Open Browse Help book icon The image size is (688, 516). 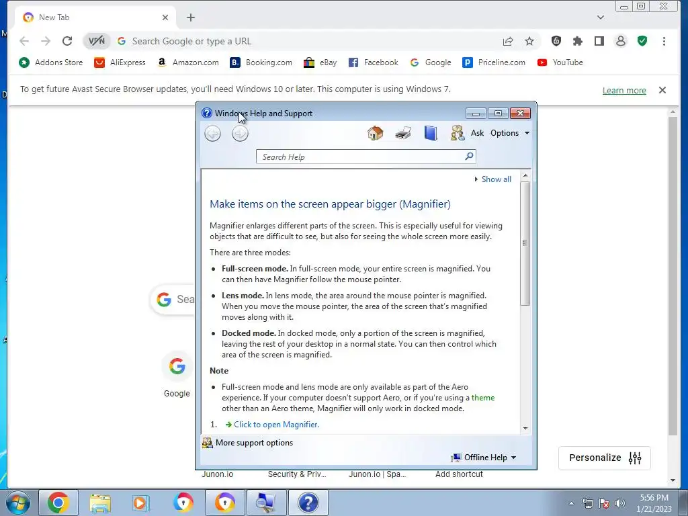[431, 133]
